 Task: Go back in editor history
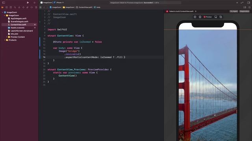(44, 7)
